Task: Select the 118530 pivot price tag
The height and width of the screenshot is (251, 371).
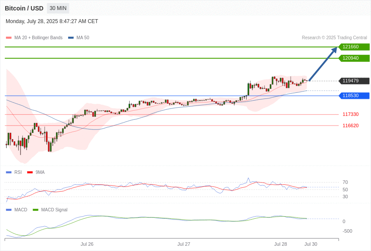Action: pos(354,95)
